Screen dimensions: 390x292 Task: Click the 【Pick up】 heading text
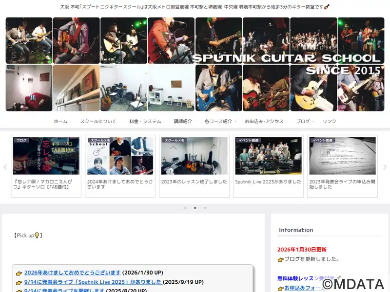(28, 236)
